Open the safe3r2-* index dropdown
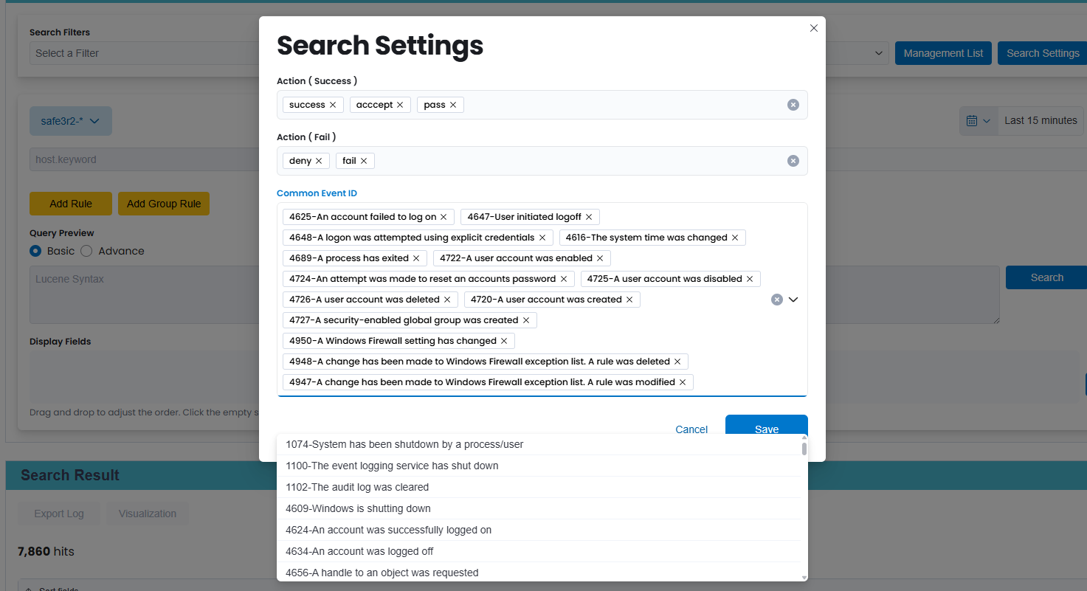The width and height of the screenshot is (1087, 591). coord(71,121)
